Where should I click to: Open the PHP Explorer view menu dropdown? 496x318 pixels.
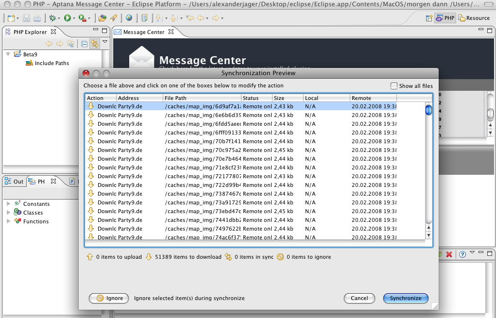point(105,42)
